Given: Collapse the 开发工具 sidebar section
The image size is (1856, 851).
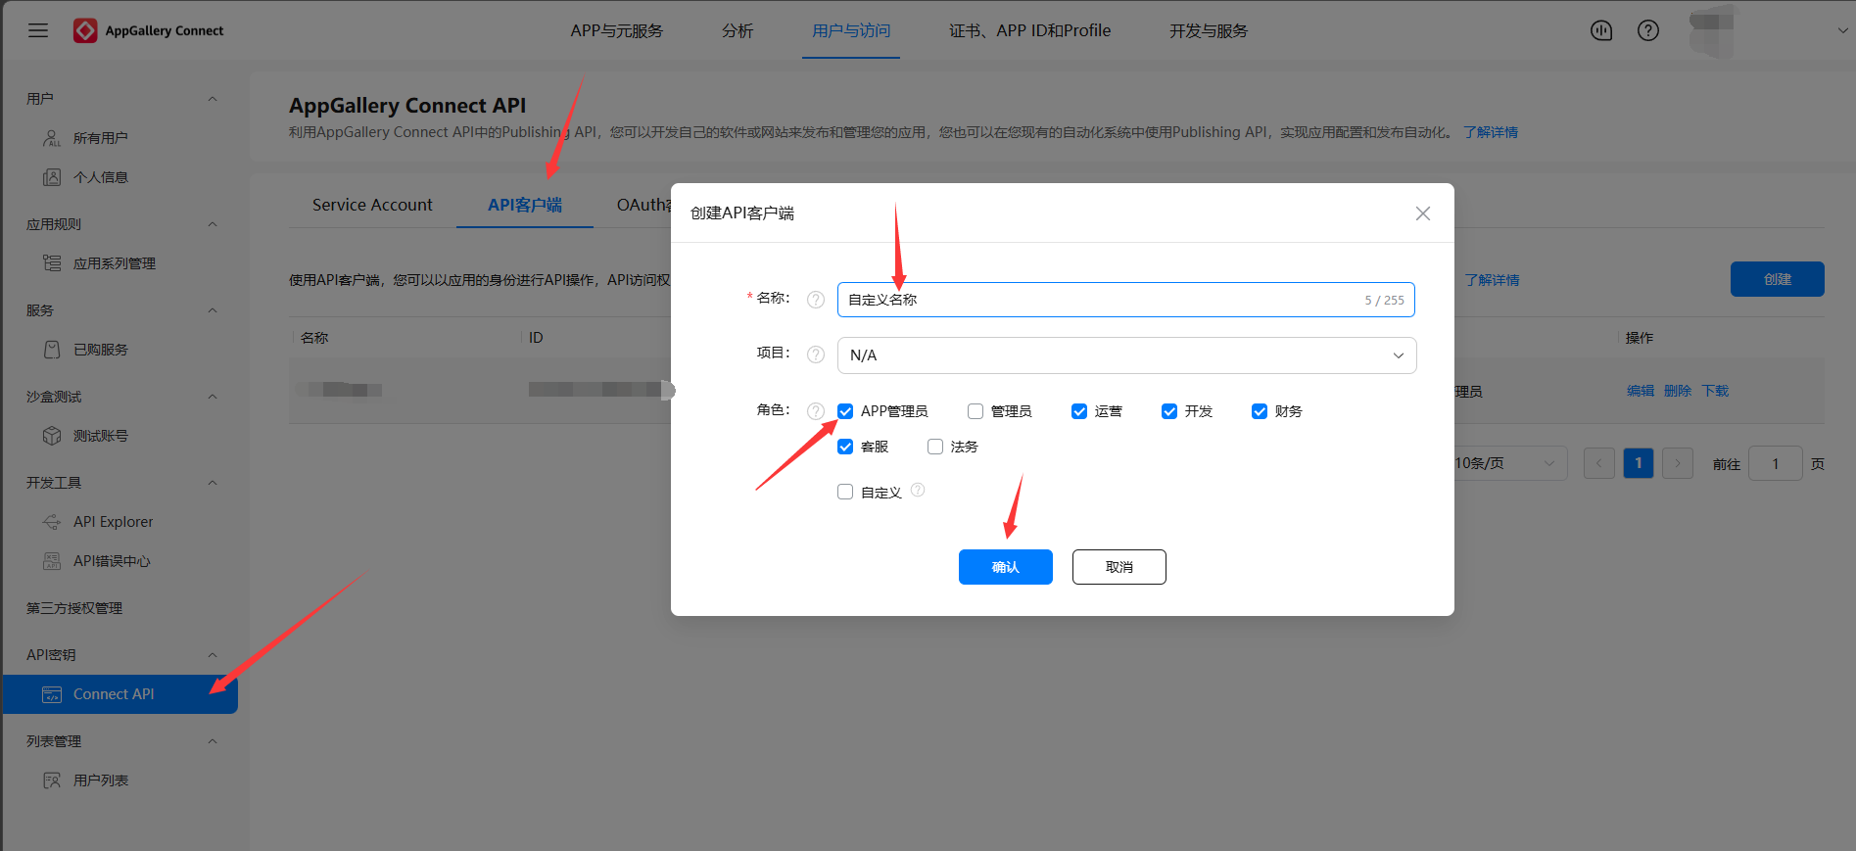Looking at the screenshot, I should [x=213, y=483].
